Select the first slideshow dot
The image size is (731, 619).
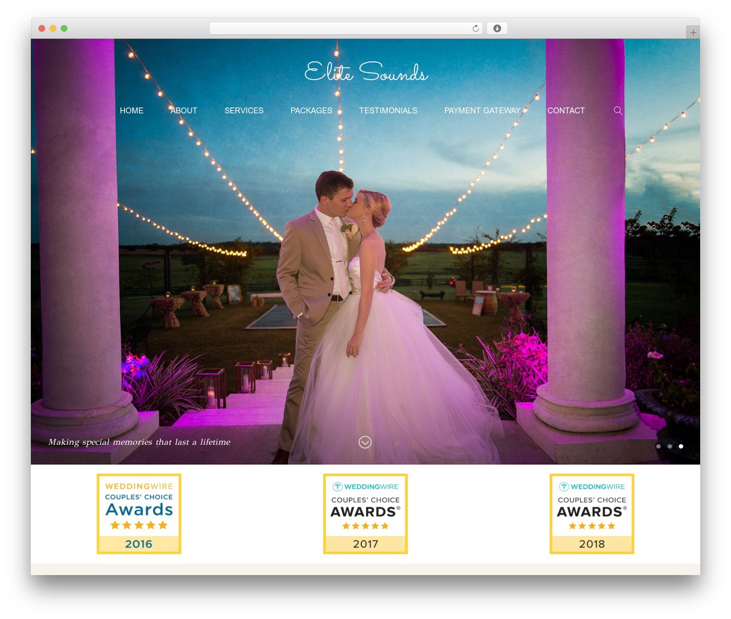[x=658, y=446]
